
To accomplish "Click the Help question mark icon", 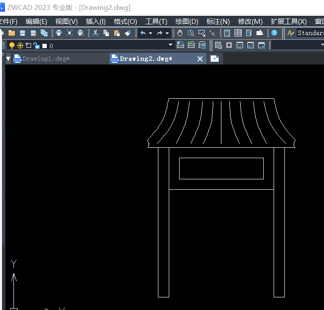I will click(274, 33).
